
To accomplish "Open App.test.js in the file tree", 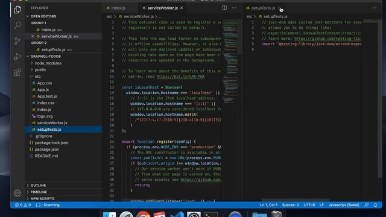I will point(47,96).
